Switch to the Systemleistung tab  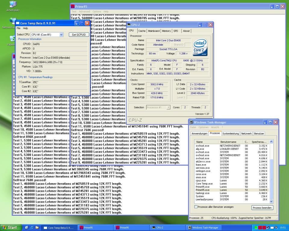(231, 134)
